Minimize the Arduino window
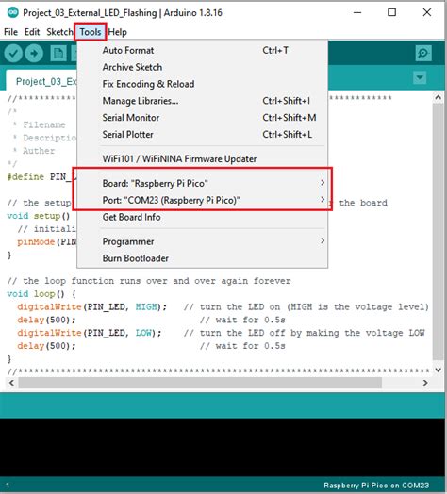The height and width of the screenshot is (494, 447). pyautogui.click(x=357, y=12)
